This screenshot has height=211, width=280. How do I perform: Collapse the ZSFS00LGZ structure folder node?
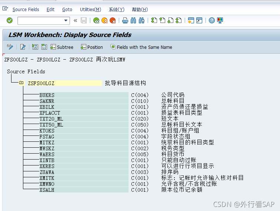tap(21, 83)
